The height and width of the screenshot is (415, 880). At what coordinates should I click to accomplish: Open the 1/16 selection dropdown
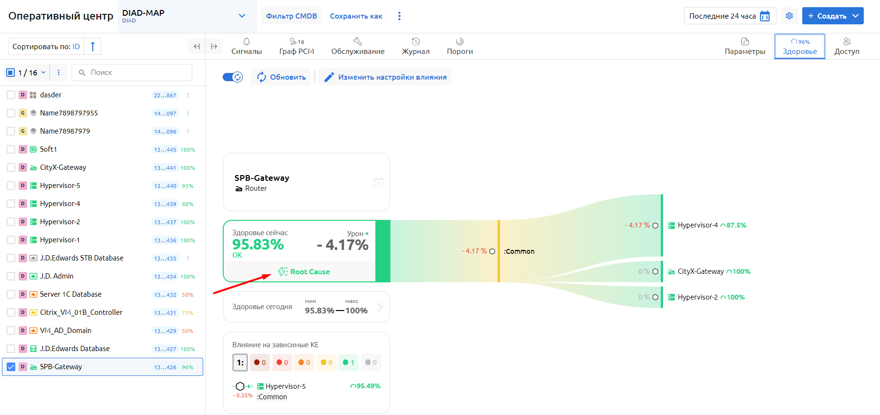pos(43,73)
